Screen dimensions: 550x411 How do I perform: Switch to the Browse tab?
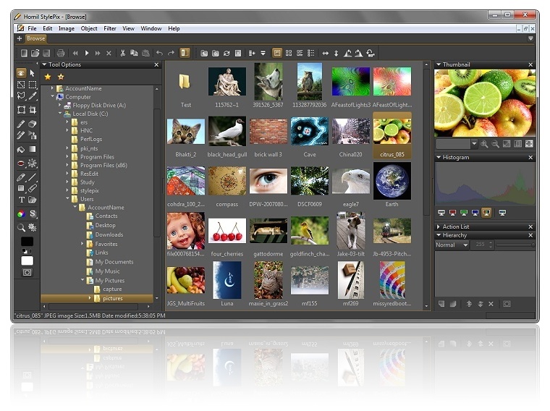tap(35, 38)
